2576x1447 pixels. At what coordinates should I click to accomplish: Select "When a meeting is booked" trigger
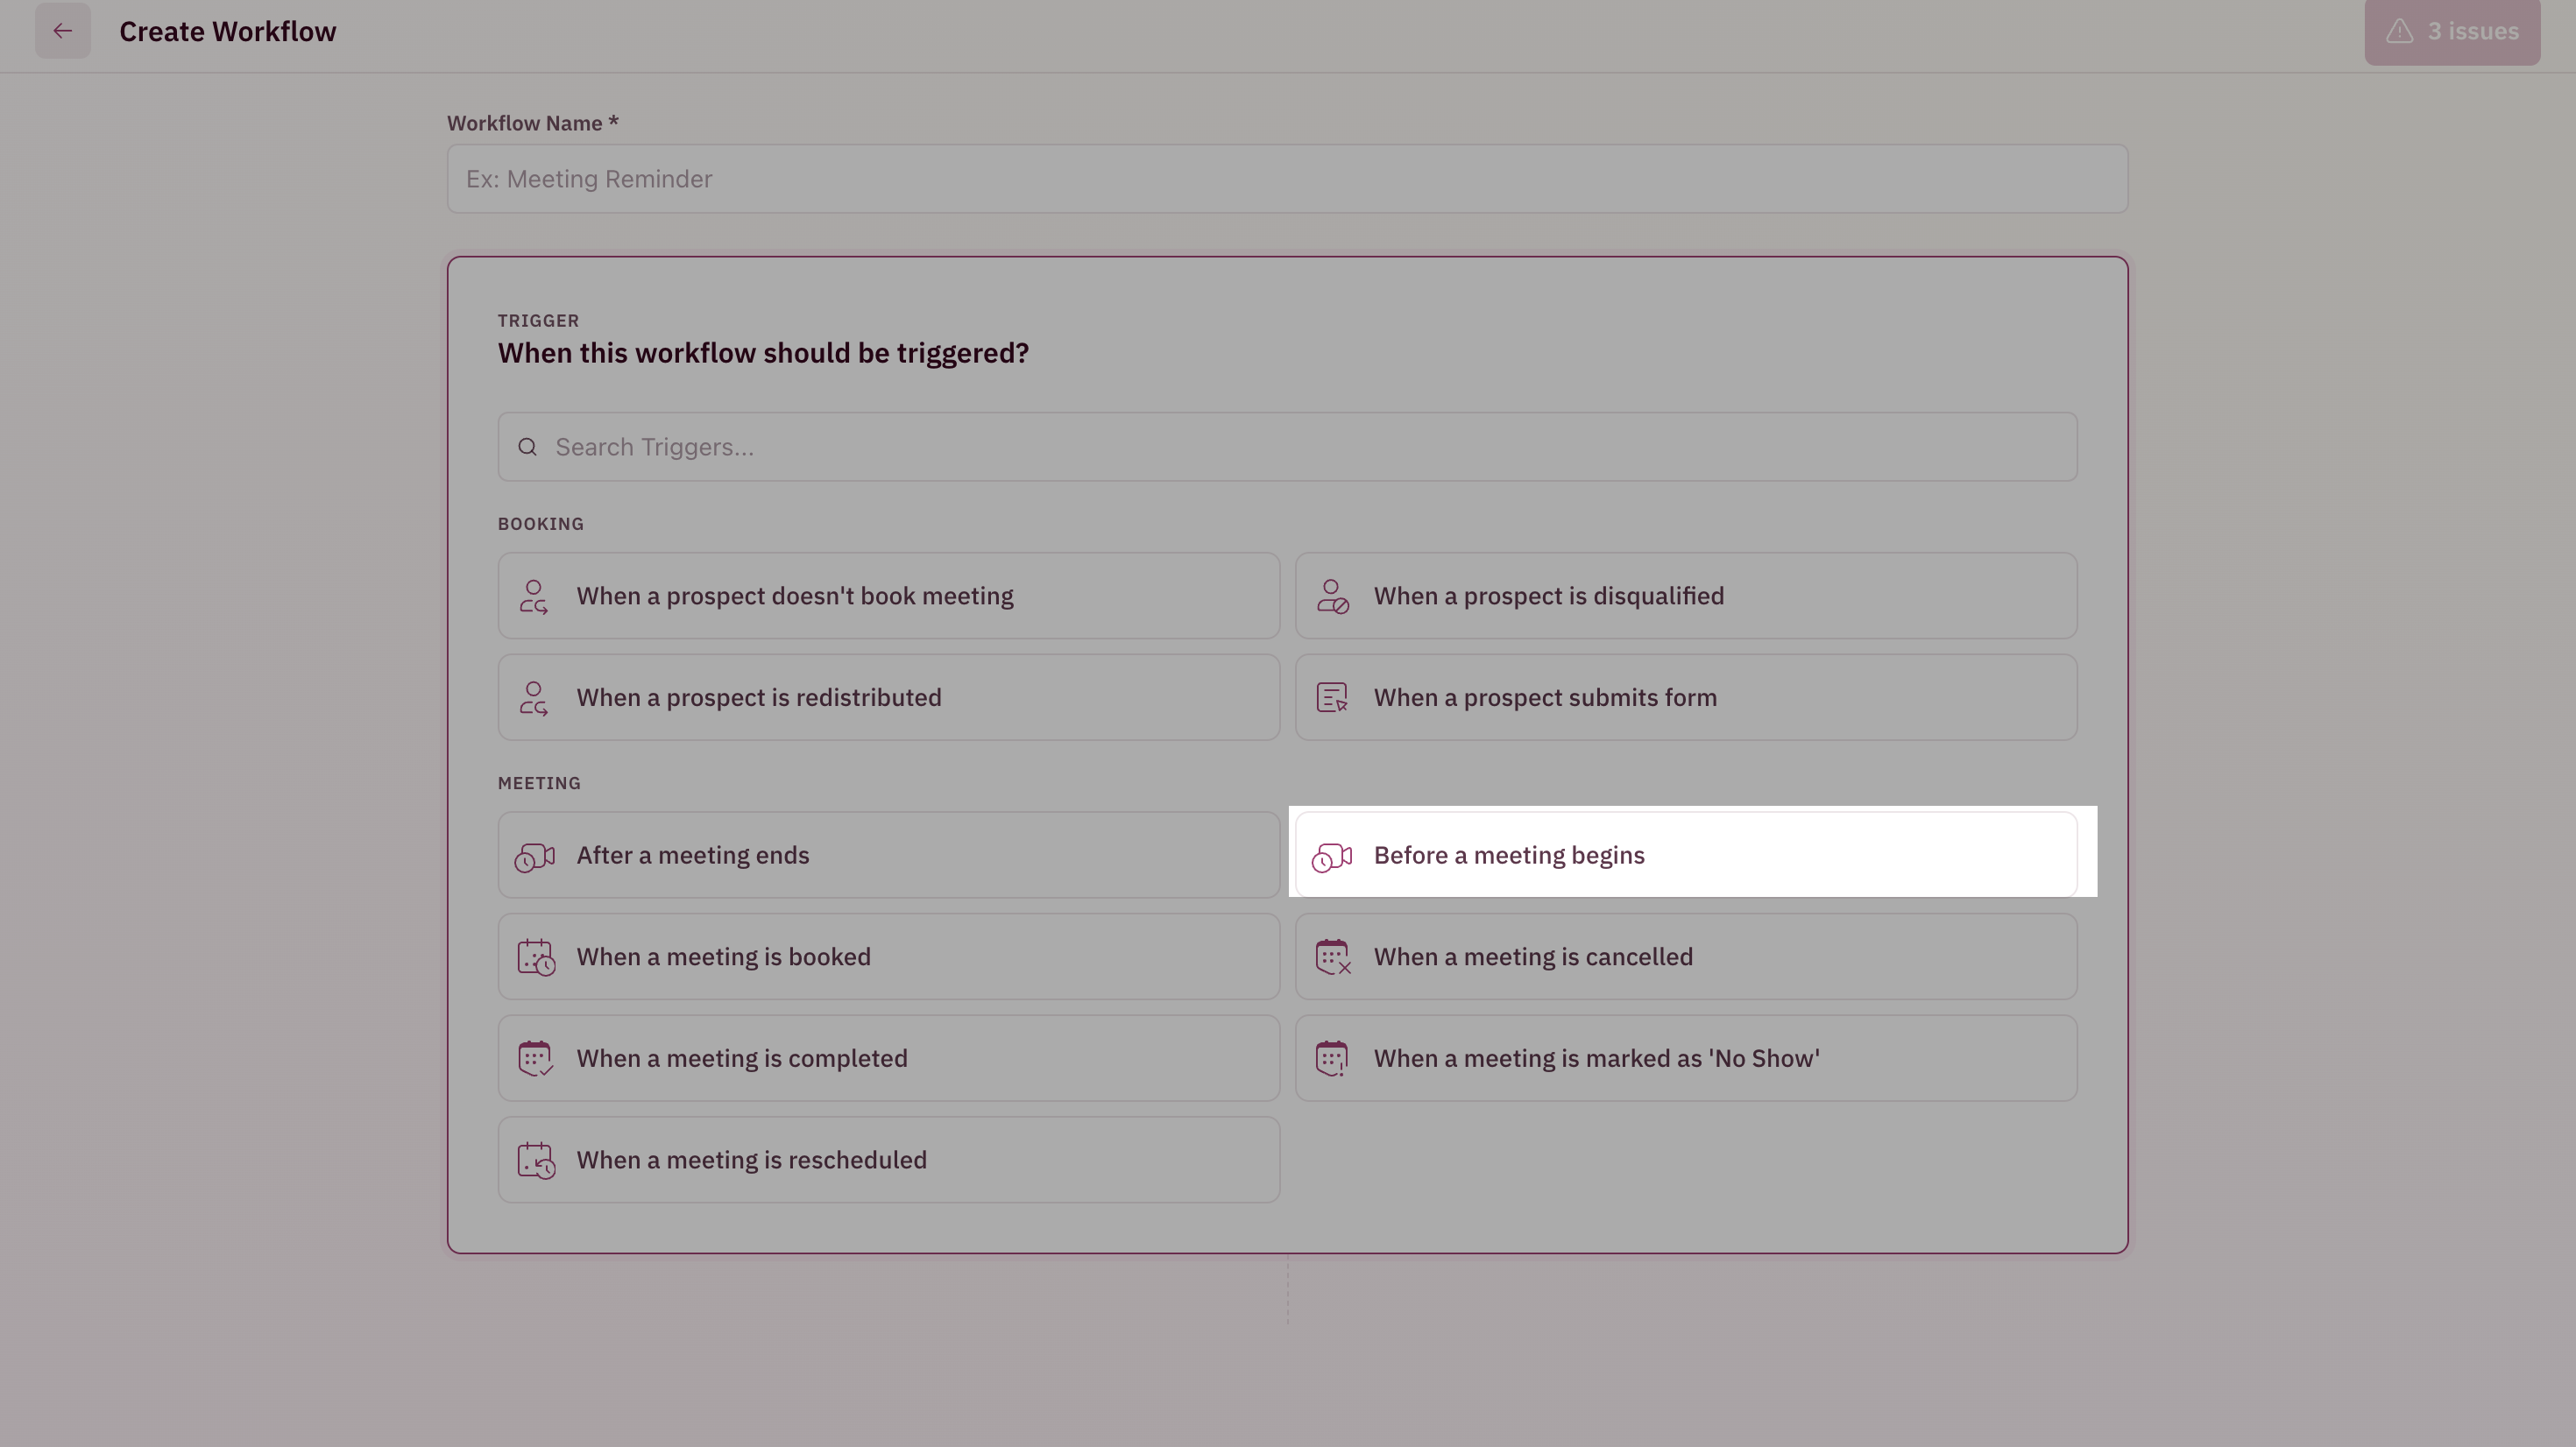pyautogui.click(x=888, y=957)
